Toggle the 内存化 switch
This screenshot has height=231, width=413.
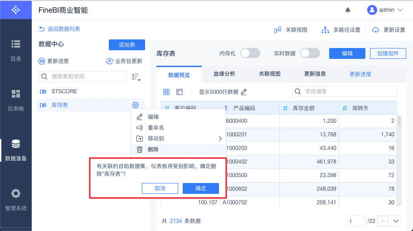[x=250, y=53]
